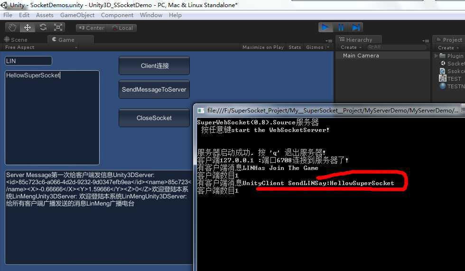This screenshot has width=465, height=271.
Task: Click the Play button
Action: click(325, 28)
